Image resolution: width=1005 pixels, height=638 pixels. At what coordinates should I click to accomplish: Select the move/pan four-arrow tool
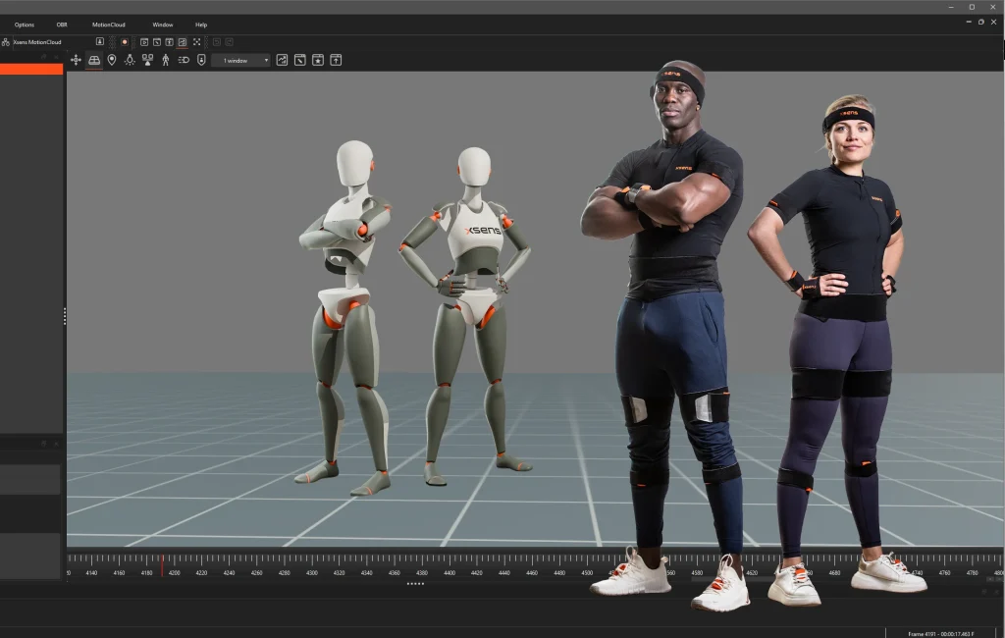point(76,60)
